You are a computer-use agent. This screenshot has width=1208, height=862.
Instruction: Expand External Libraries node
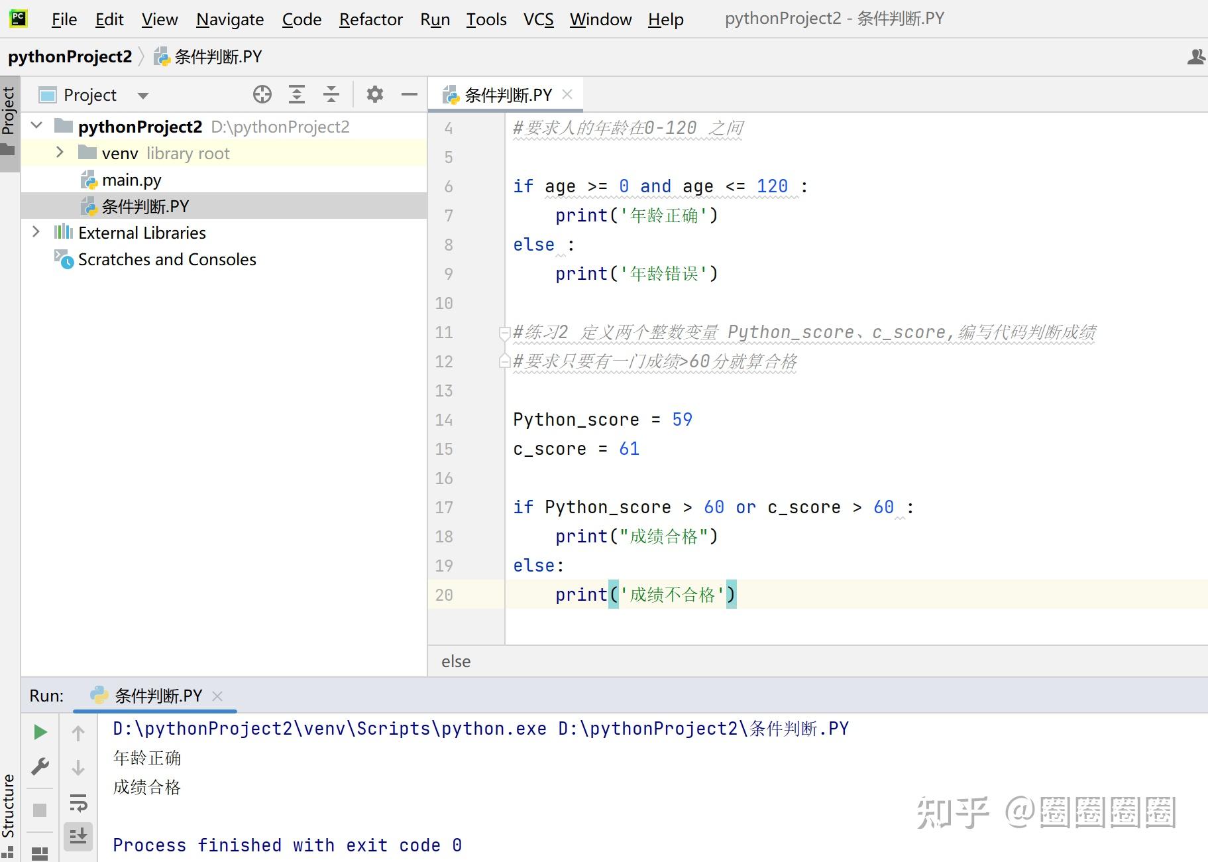36,232
